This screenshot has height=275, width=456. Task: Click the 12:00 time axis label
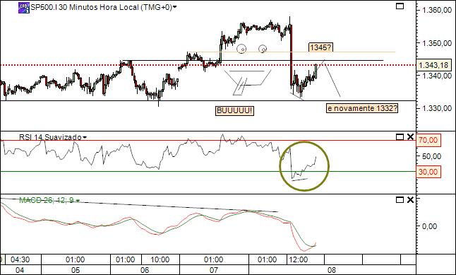pos(299,259)
